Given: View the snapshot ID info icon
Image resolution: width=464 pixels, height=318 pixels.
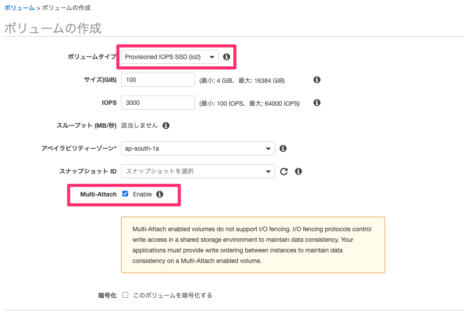Looking at the screenshot, I should click(298, 171).
